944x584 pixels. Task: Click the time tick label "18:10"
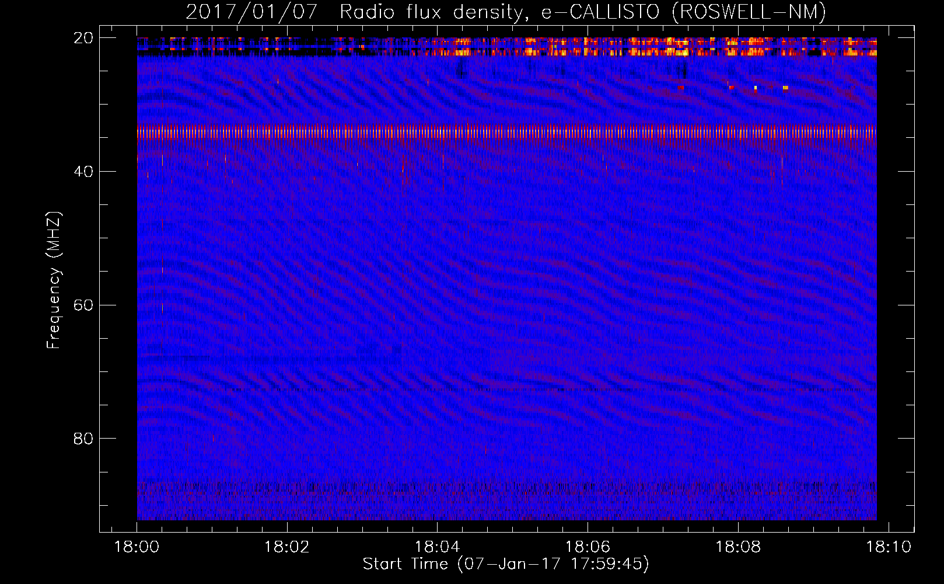click(889, 547)
